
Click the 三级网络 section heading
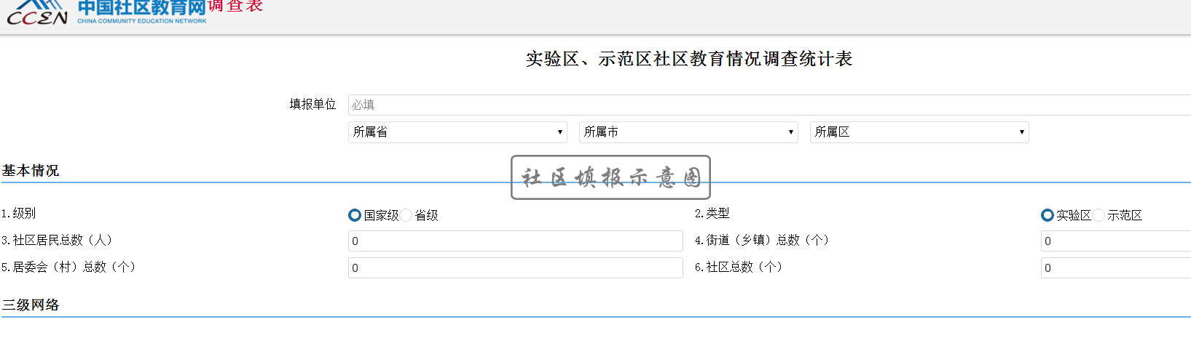(31, 305)
